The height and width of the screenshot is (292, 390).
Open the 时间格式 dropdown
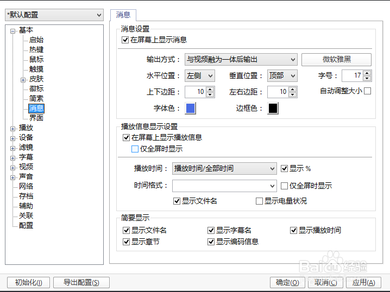tap(224, 186)
